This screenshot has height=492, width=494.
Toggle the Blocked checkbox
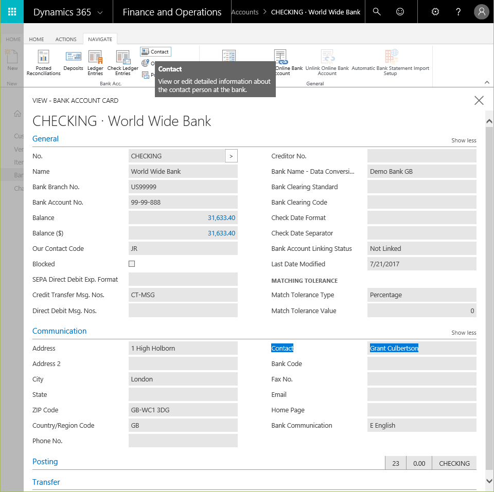coord(132,264)
